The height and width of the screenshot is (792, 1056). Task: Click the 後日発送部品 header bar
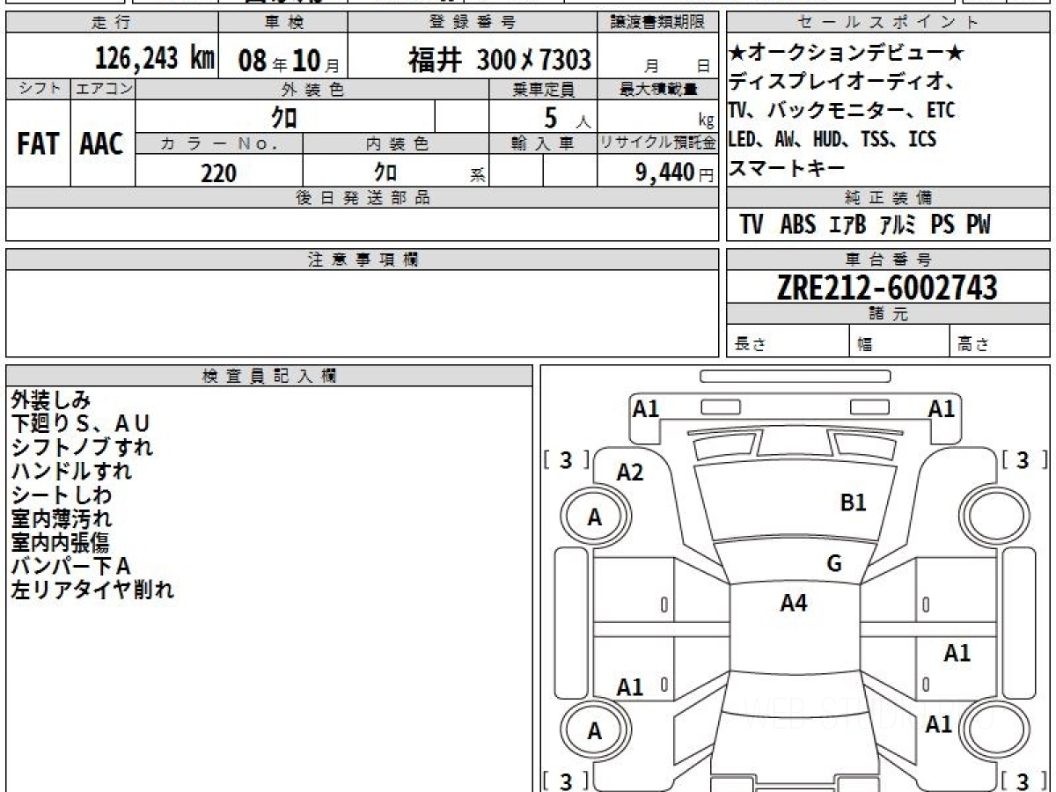[x=363, y=198]
